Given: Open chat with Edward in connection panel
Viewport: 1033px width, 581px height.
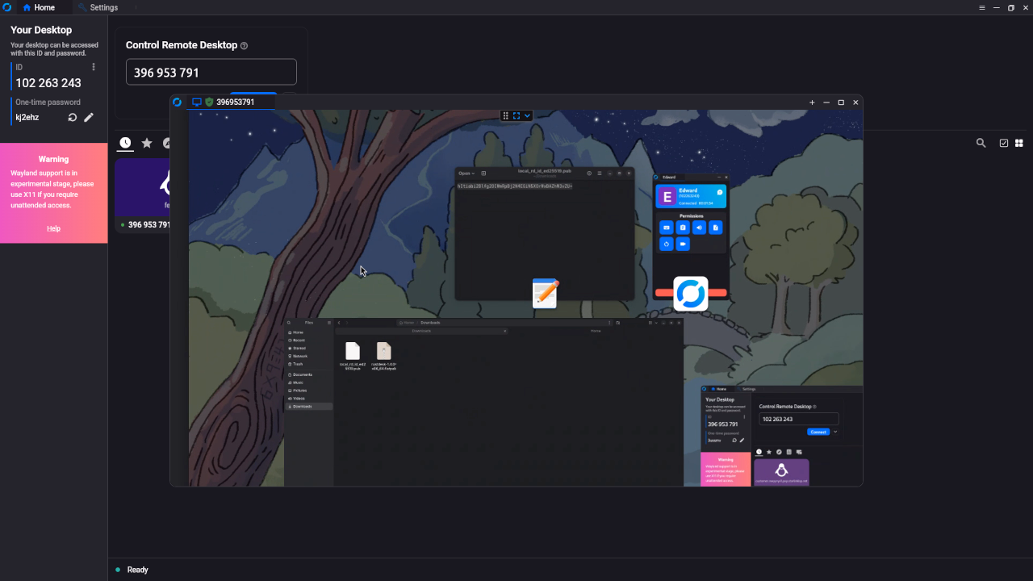Looking at the screenshot, I should pyautogui.click(x=720, y=193).
